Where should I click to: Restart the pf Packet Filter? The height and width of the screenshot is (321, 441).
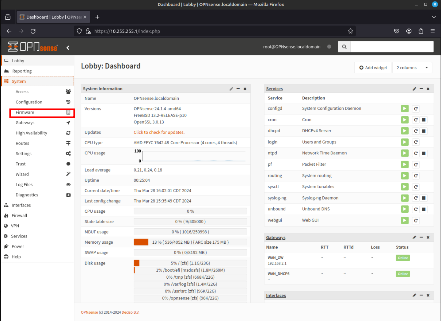[416, 164]
